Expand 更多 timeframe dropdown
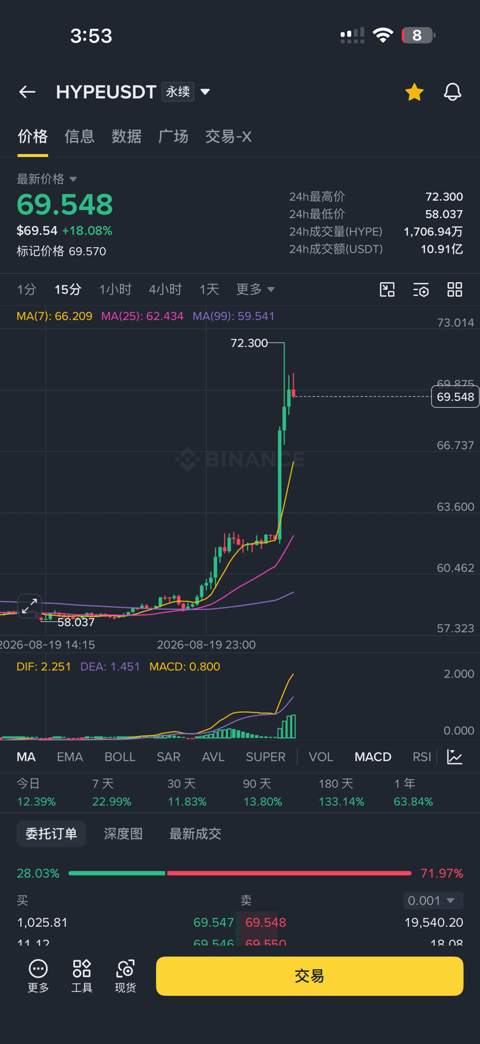 tap(255, 289)
